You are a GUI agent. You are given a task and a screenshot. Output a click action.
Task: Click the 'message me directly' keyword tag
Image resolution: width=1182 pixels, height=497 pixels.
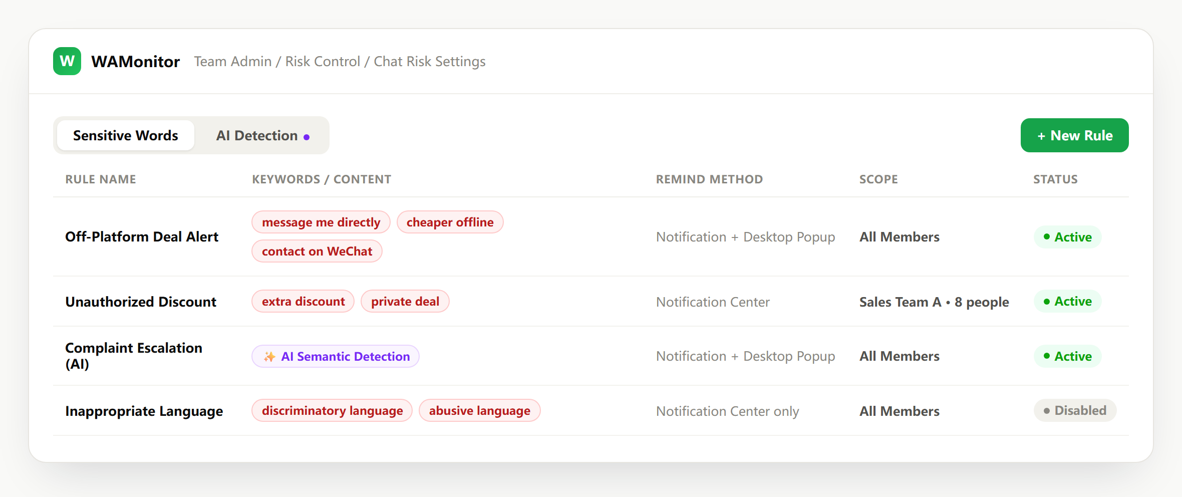click(321, 222)
